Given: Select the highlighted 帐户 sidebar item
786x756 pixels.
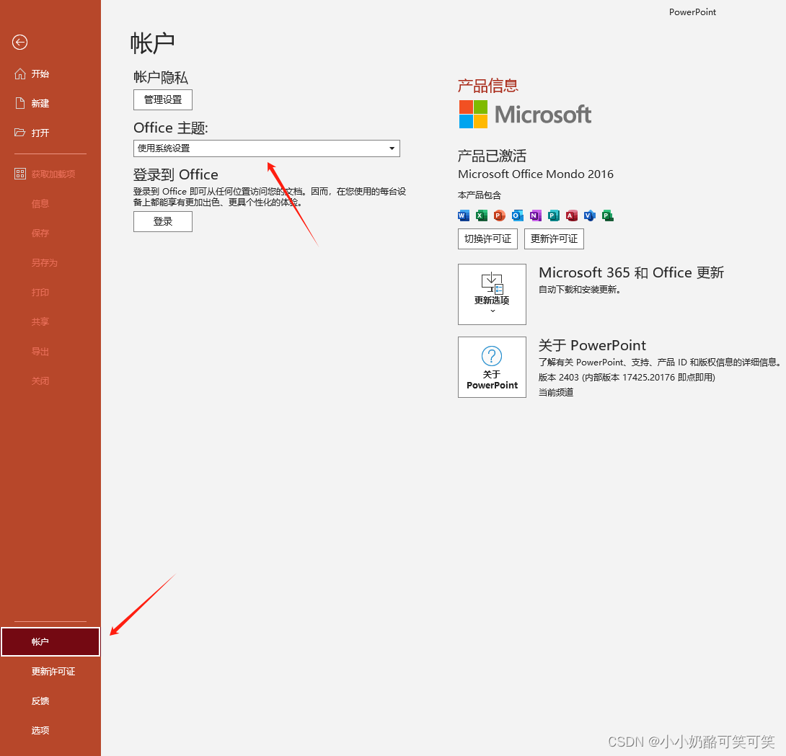Looking at the screenshot, I should tap(50, 642).
